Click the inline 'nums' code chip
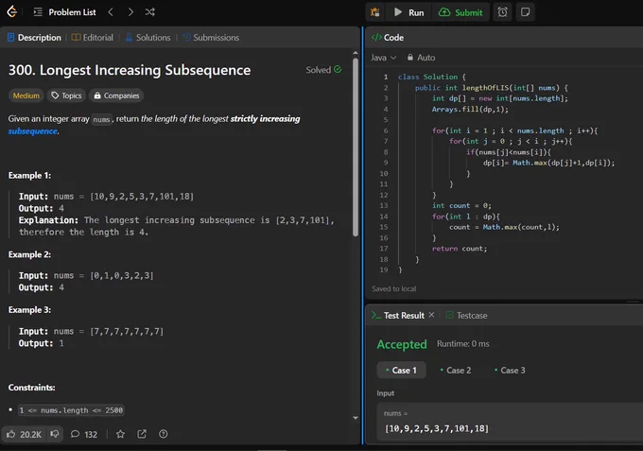 pos(101,119)
